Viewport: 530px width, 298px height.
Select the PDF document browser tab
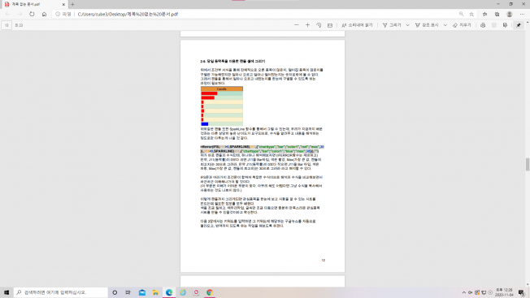pyautogui.click(x=34, y=4)
